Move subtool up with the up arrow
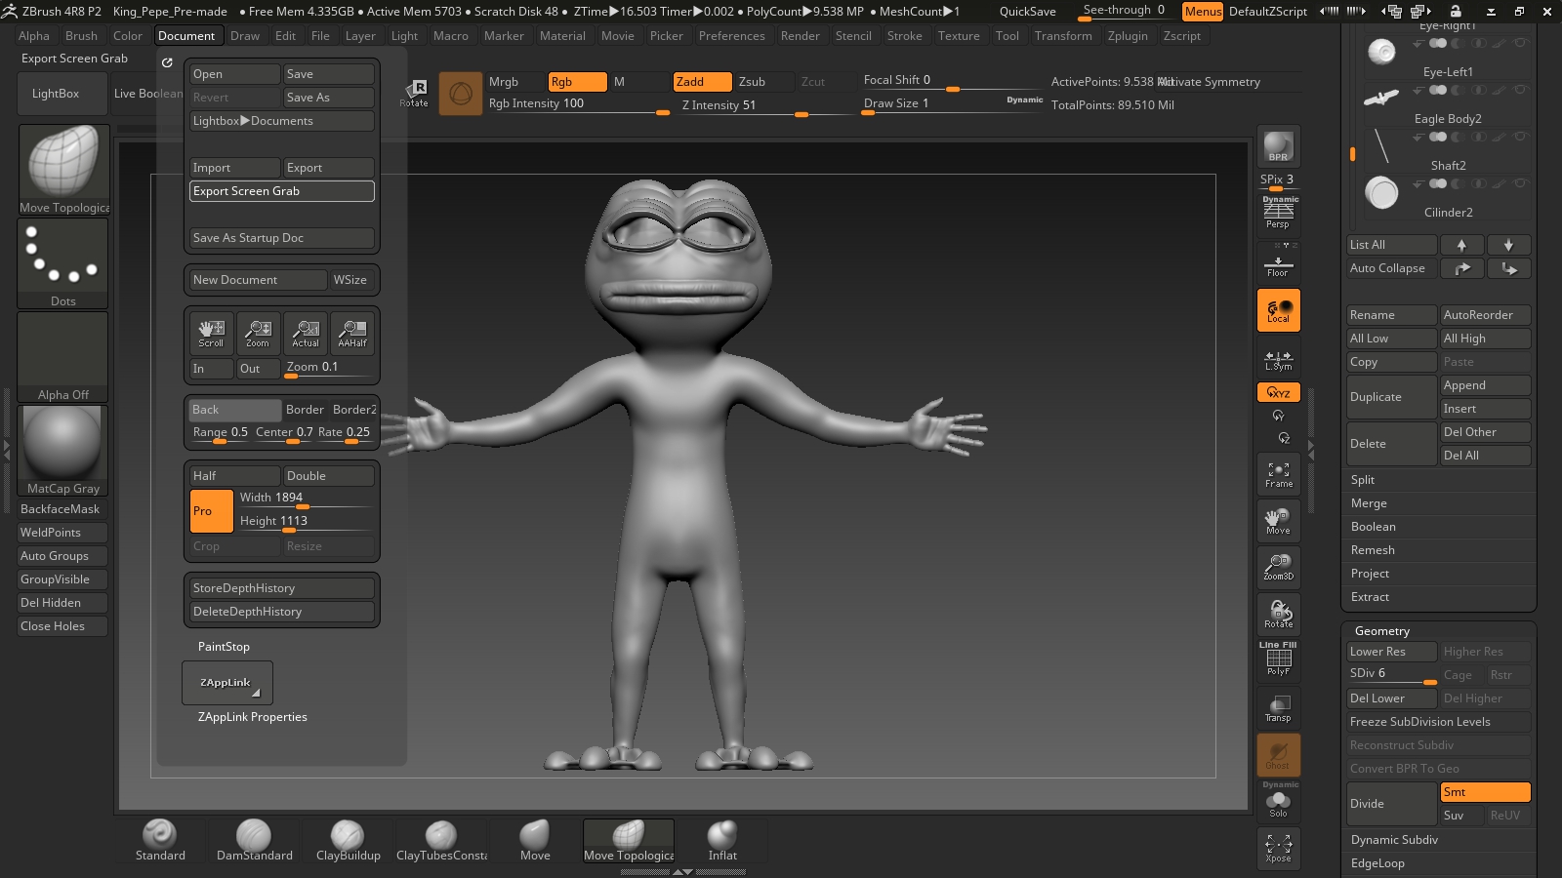 tap(1461, 245)
